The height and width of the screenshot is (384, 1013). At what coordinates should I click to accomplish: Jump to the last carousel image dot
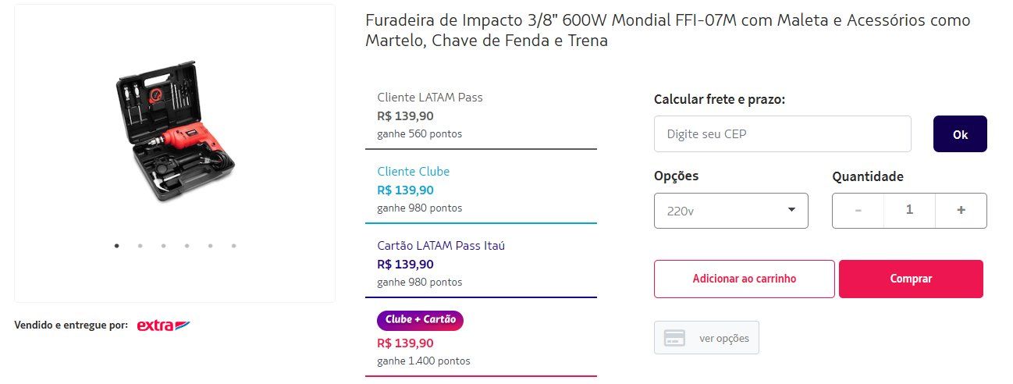[x=233, y=246]
